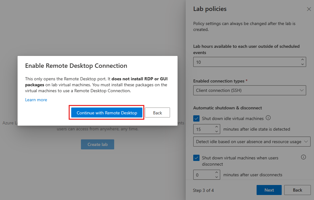Click info icon beside Shut down when users disconnect
The height and width of the screenshot is (200, 314).
click(x=303, y=157)
